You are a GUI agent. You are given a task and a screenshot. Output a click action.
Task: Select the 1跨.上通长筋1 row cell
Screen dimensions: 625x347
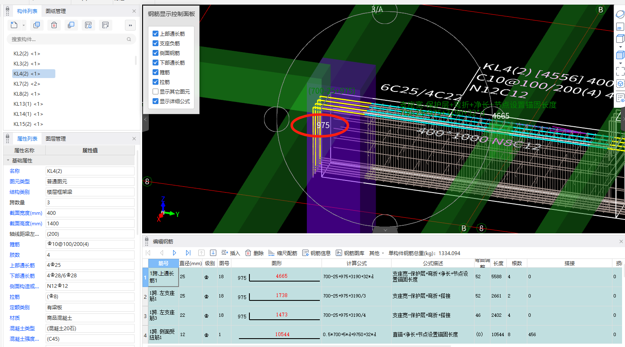(163, 277)
